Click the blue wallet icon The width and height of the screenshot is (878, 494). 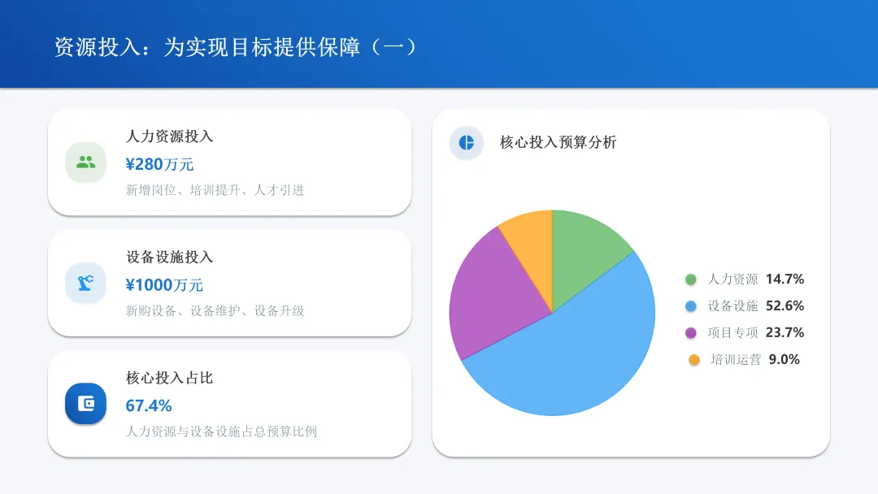85,403
